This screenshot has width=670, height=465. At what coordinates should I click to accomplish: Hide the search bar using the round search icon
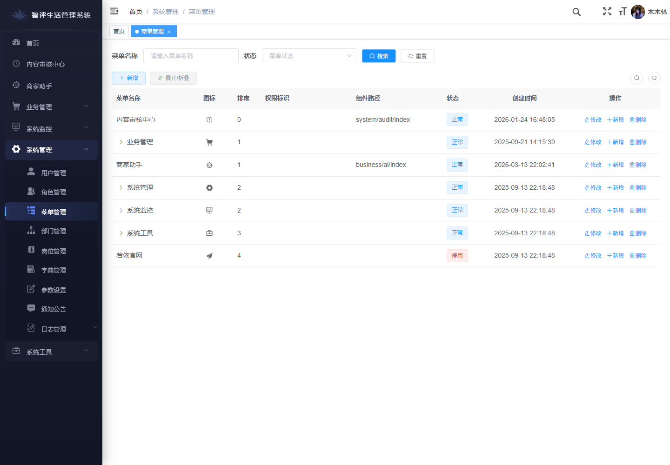[x=636, y=78]
